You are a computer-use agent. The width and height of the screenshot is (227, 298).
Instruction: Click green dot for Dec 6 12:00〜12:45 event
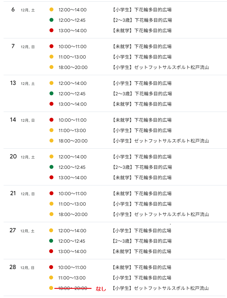click(51, 20)
